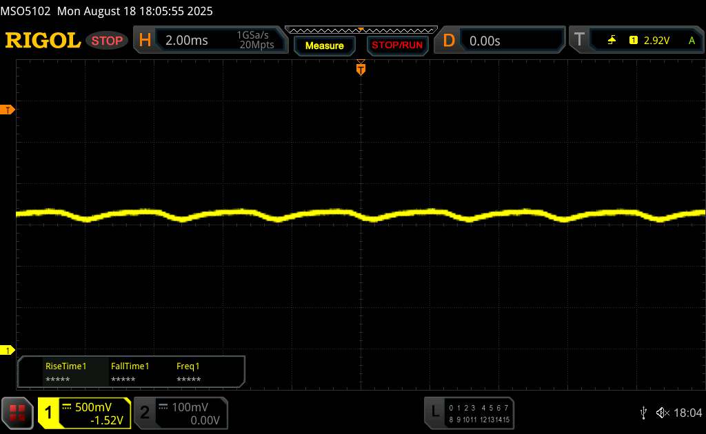The width and height of the screenshot is (706, 434).
Task: Click the muted speaker icon
Action: [663, 412]
